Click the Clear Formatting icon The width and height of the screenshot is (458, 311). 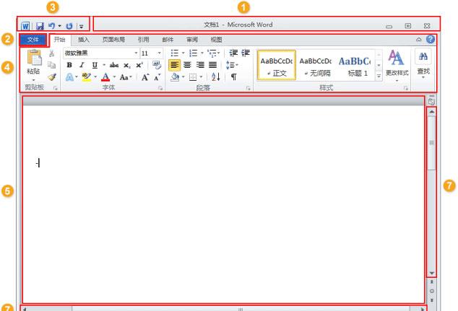coord(157,65)
